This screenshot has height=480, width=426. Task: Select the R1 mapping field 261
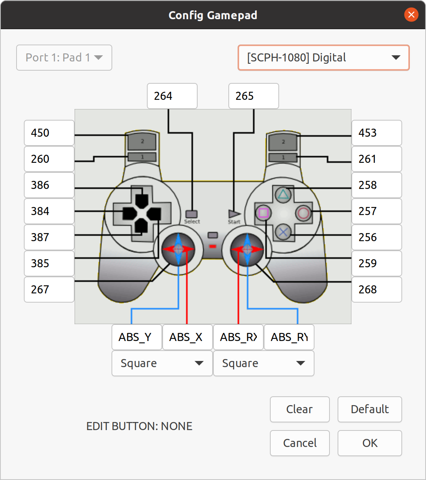pos(377,159)
